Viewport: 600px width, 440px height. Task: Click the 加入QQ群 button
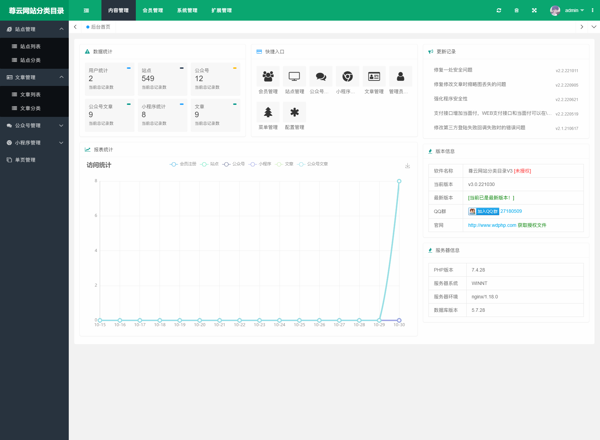pos(483,211)
